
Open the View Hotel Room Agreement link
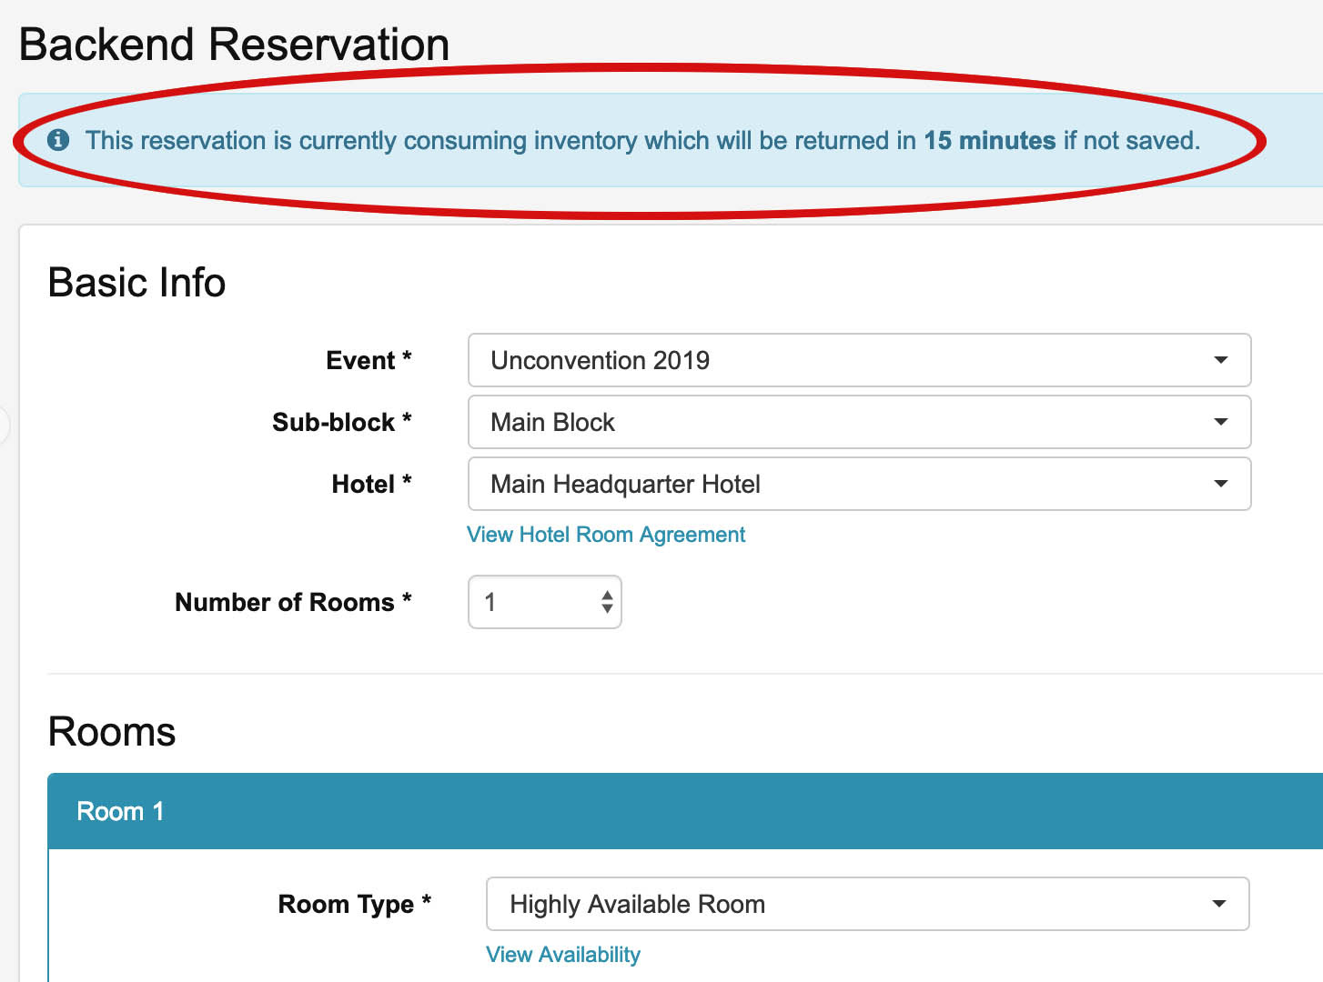tap(606, 535)
